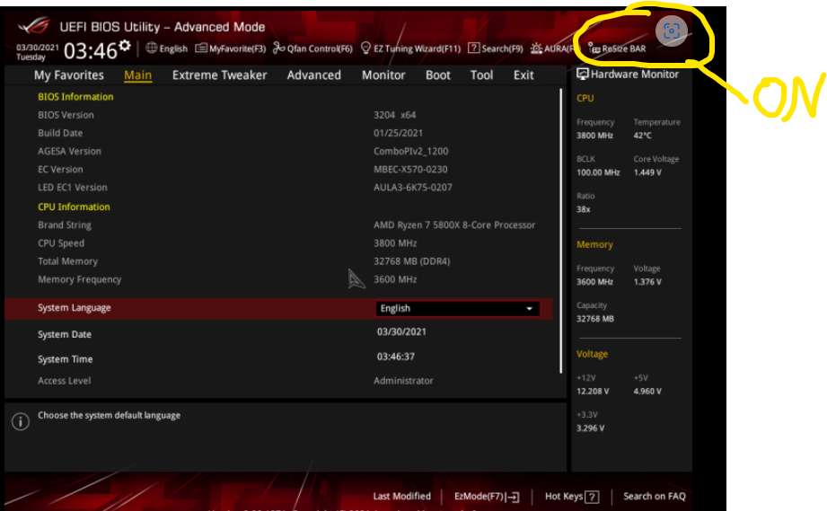Switch to My Favorites tab
827x511 pixels.
click(69, 75)
